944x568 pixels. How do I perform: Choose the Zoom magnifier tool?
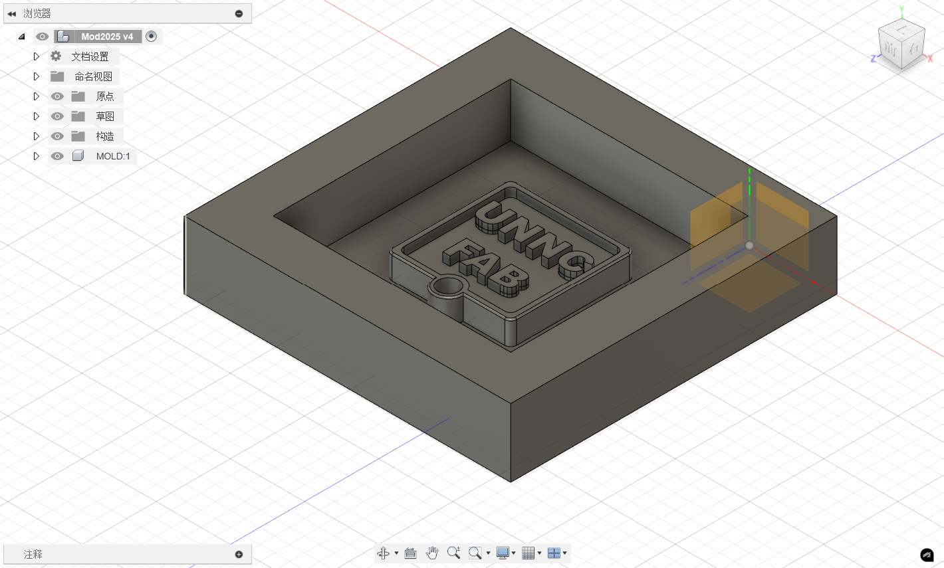pyautogui.click(x=454, y=553)
